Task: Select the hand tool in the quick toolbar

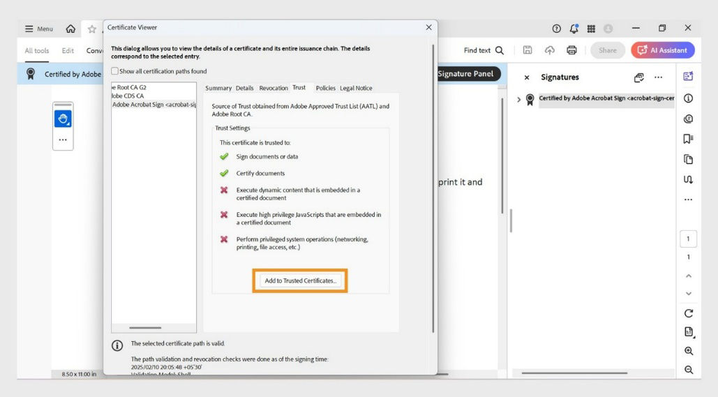Action: point(63,119)
